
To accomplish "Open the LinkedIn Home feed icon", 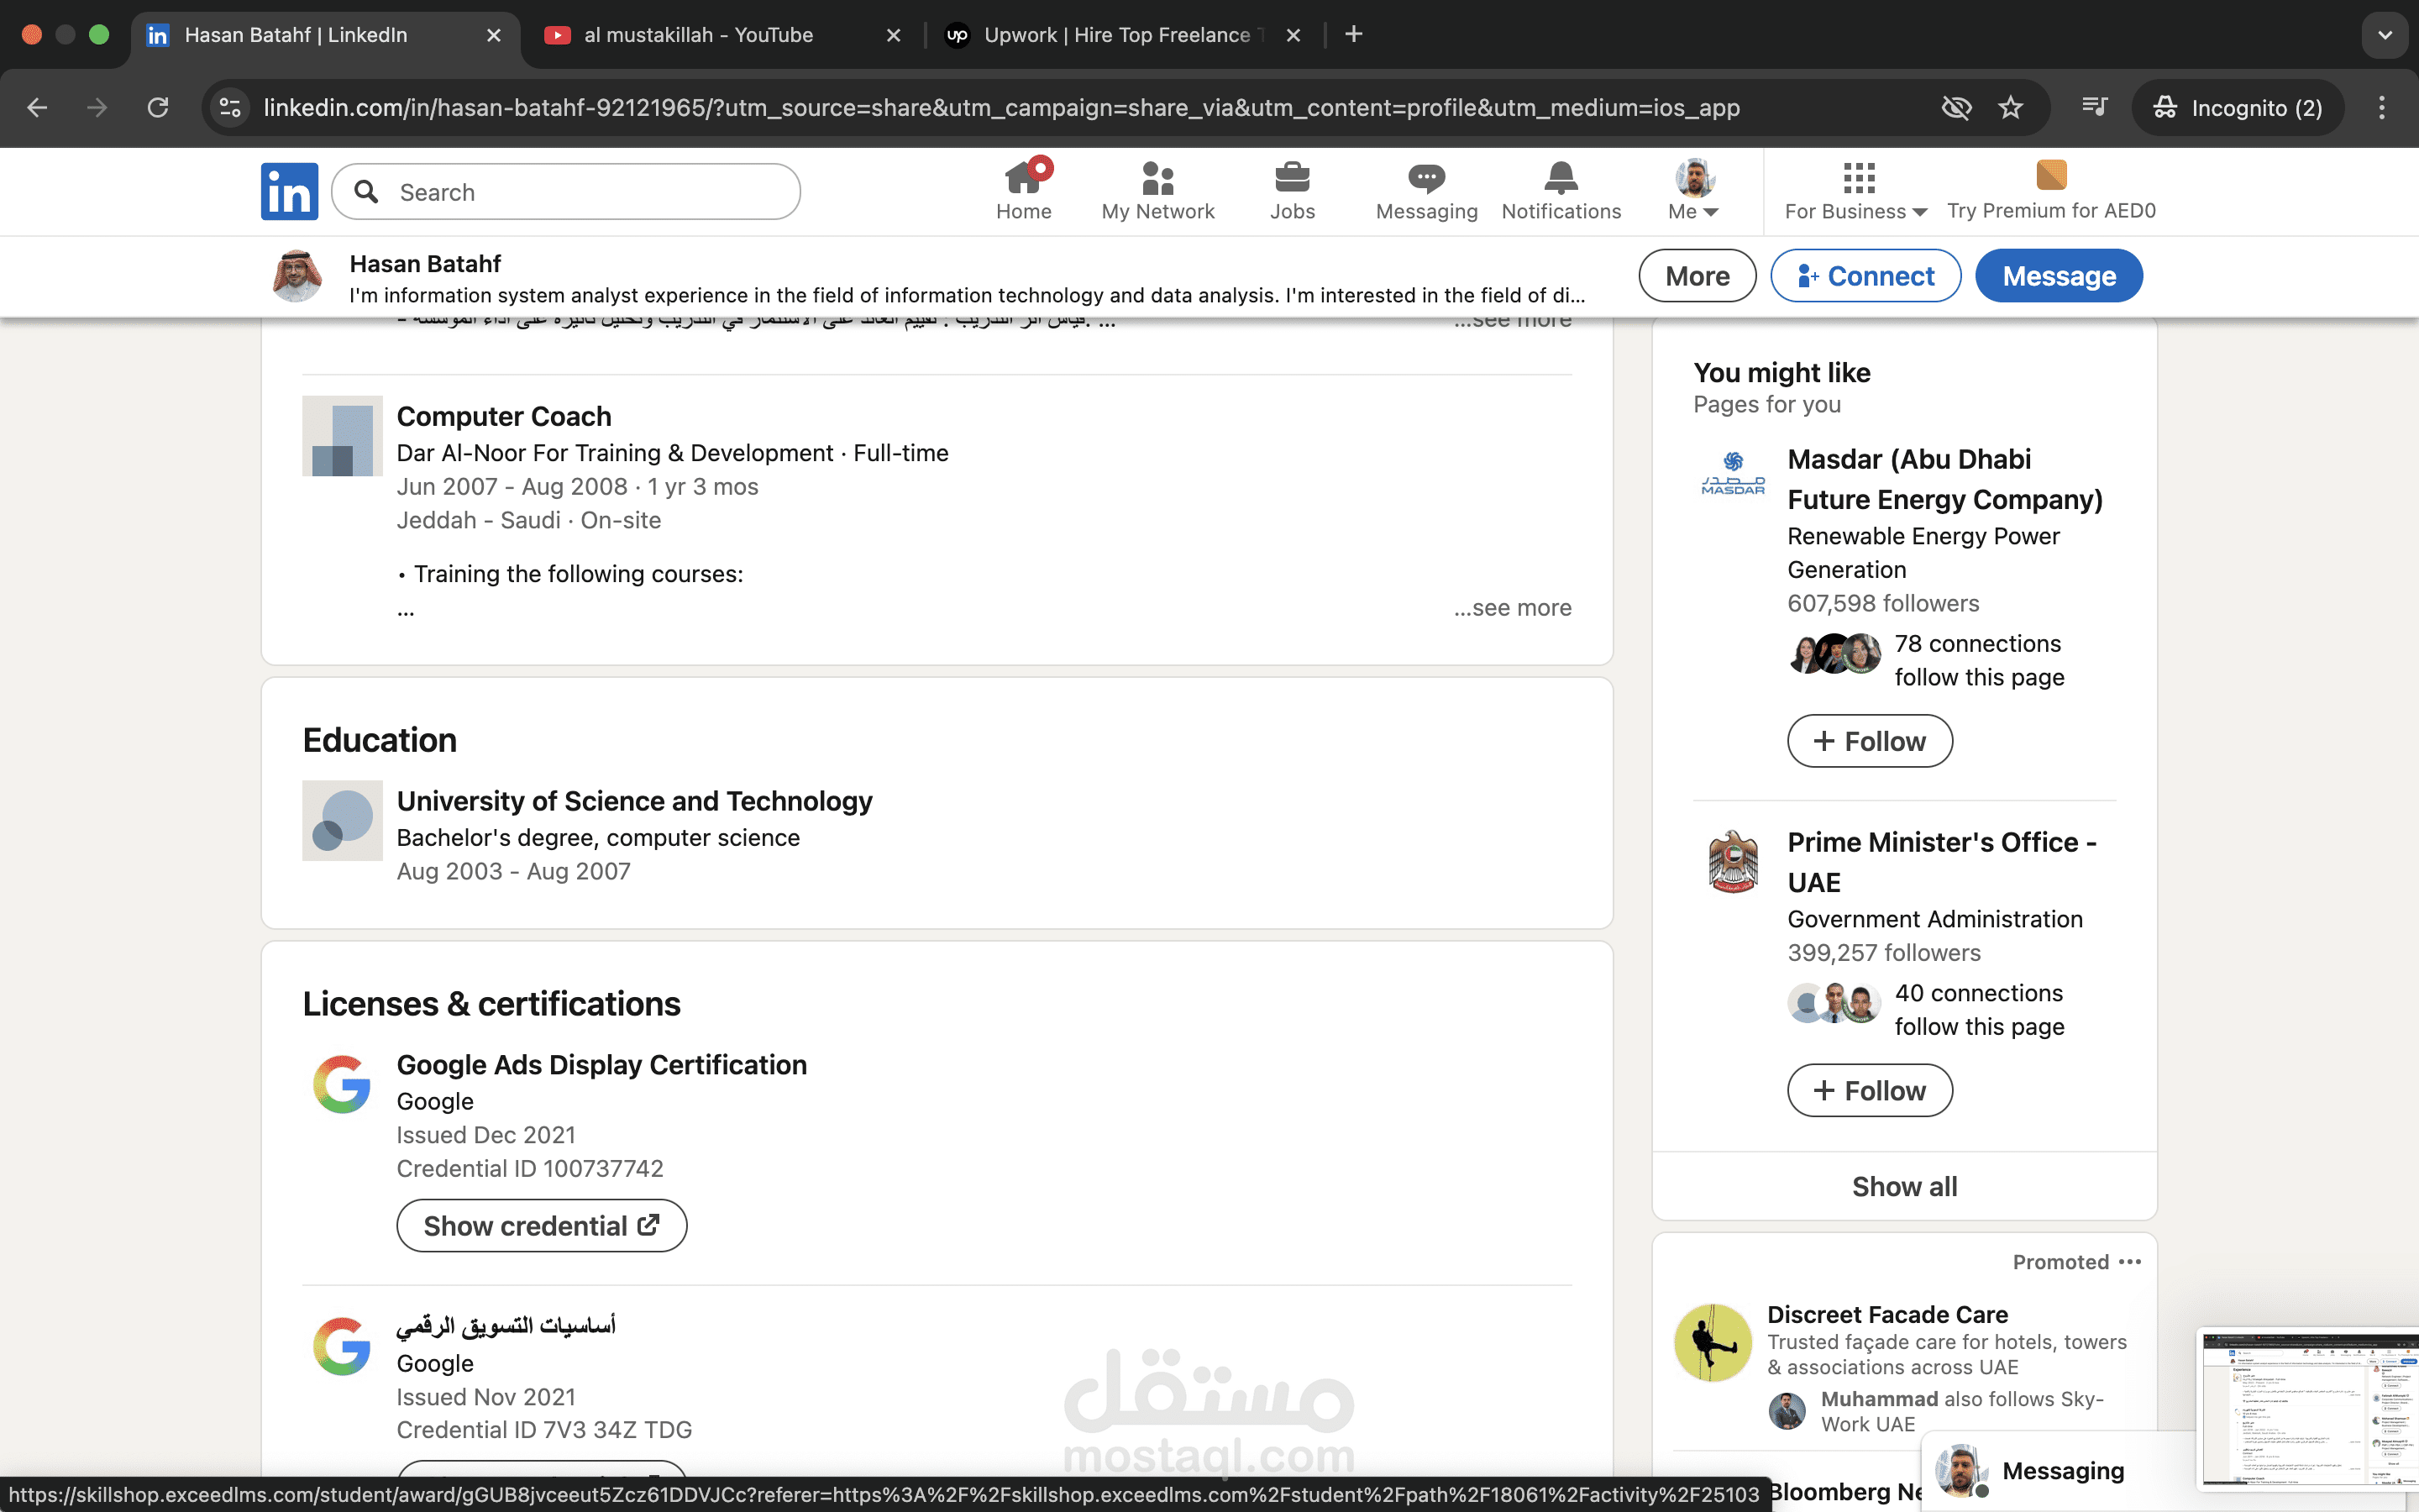I will click(1022, 178).
